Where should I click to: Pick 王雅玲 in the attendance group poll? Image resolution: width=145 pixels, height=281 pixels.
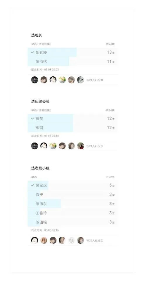click(72, 213)
